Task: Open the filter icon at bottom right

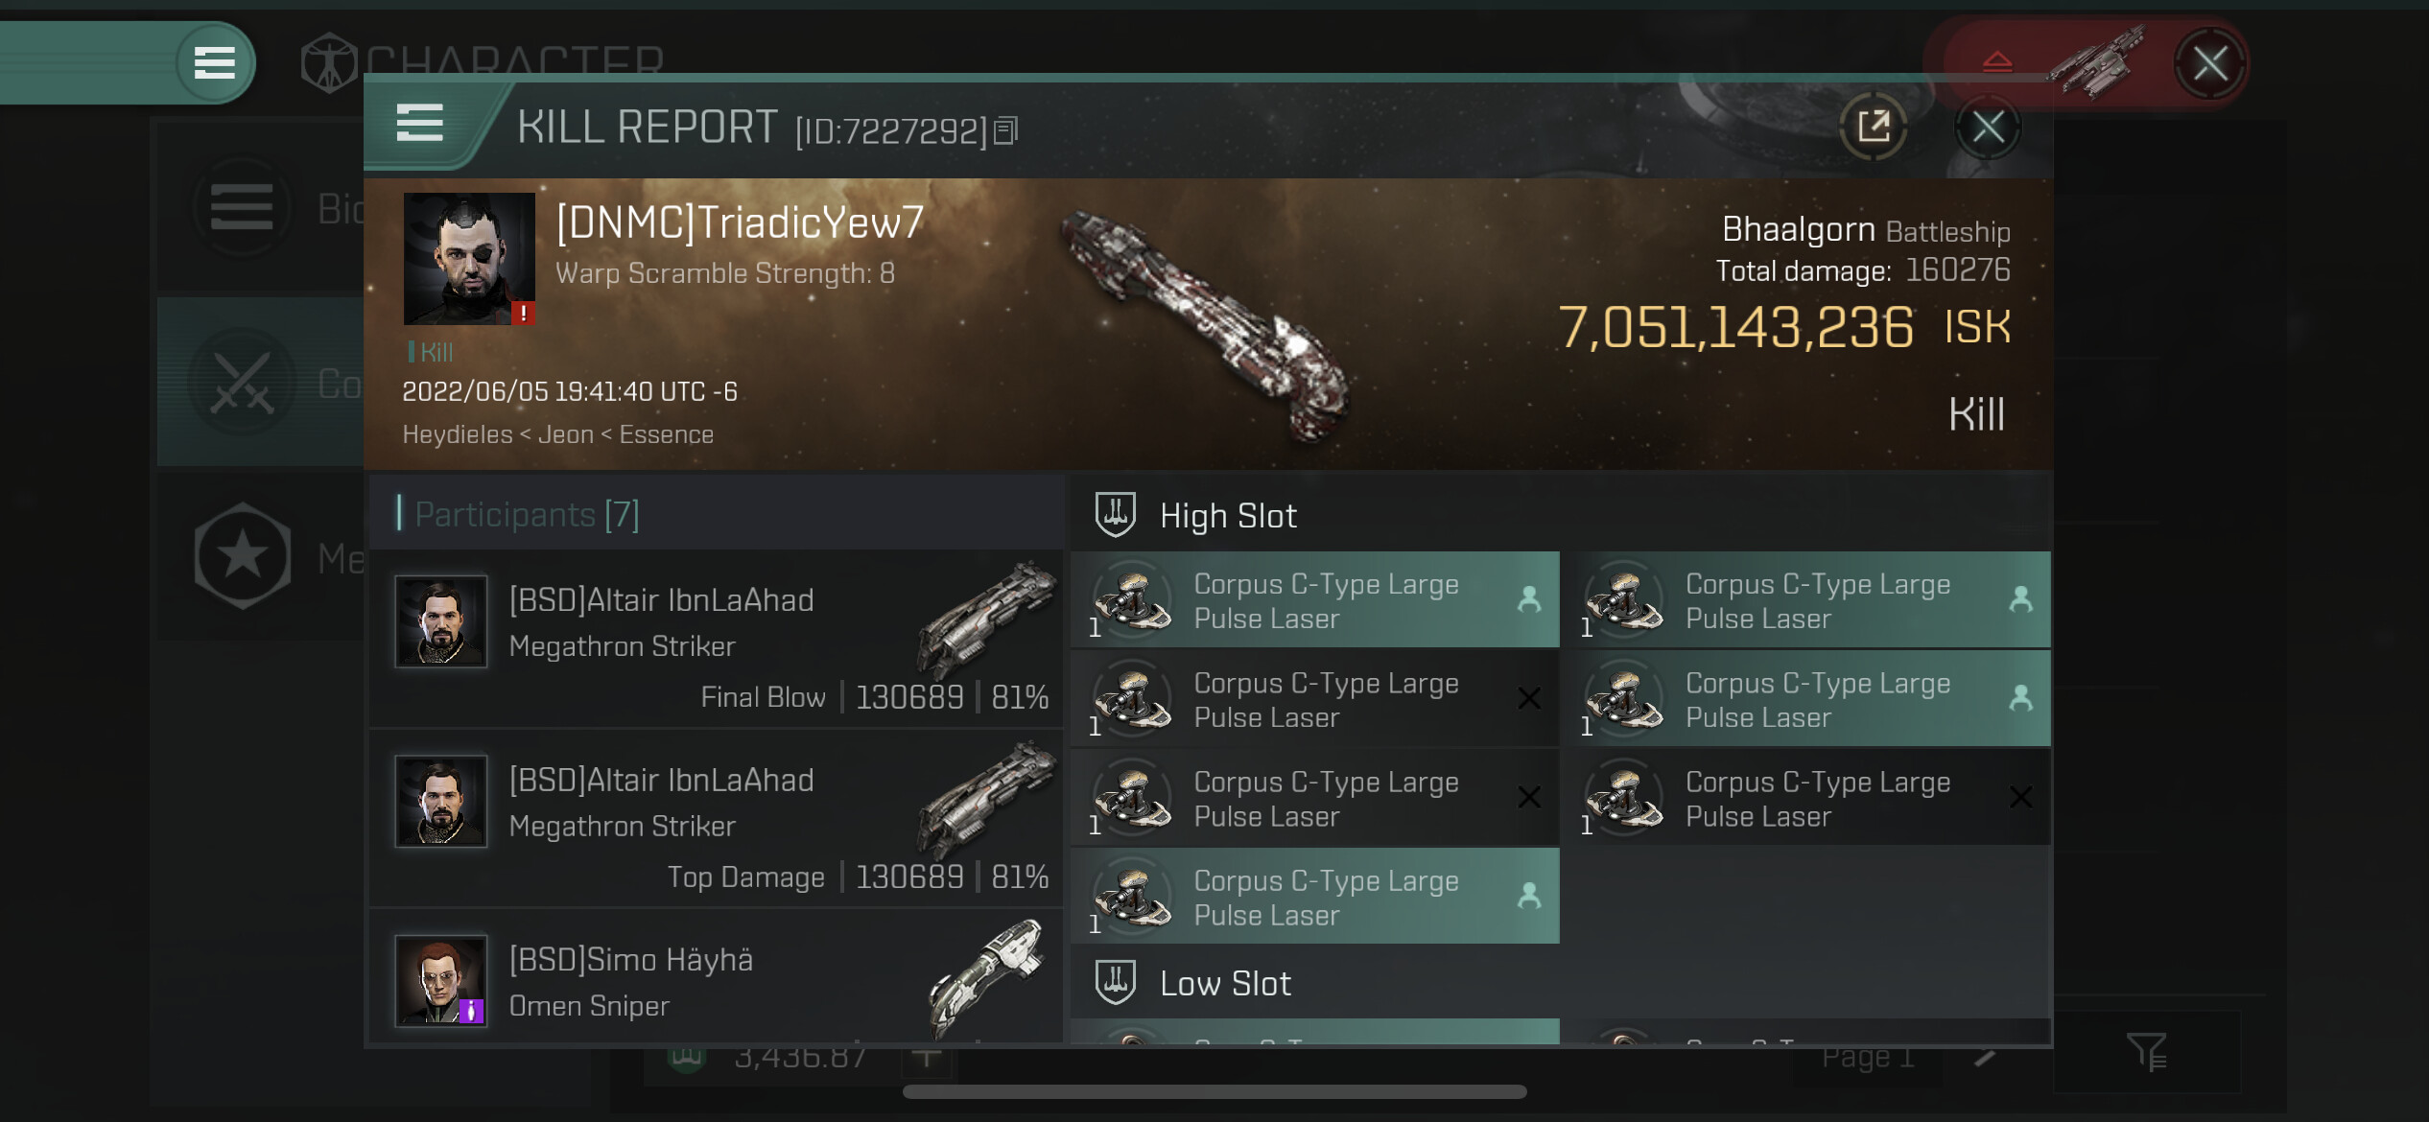Action: pos(2147,1052)
